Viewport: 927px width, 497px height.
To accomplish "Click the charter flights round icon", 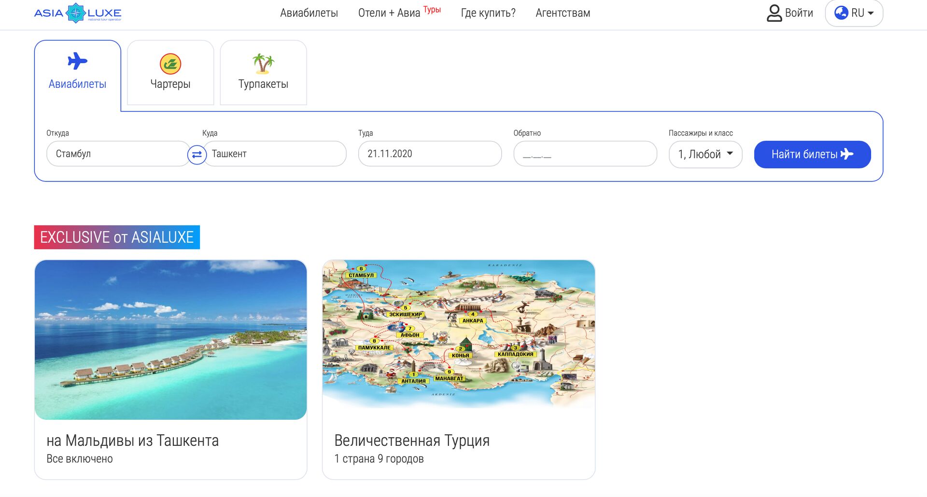I will (x=170, y=64).
